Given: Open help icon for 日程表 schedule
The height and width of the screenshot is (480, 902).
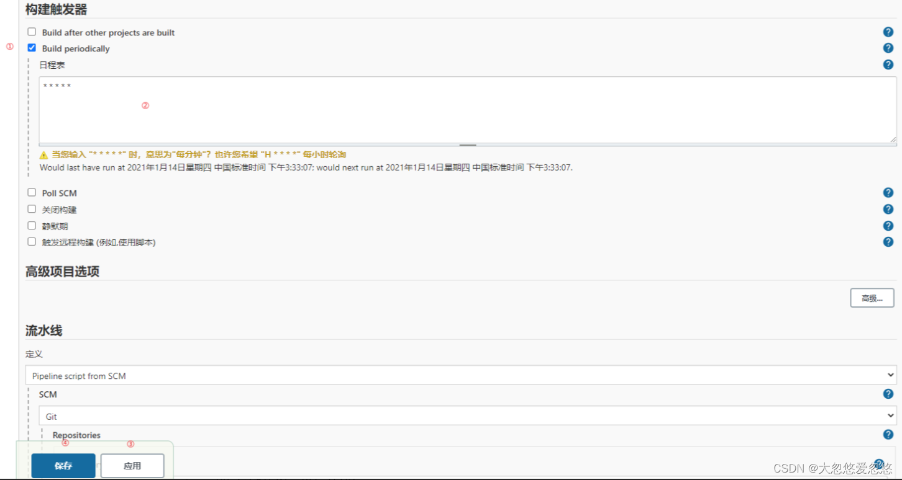Looking at the screenshot, I should 888,64.
